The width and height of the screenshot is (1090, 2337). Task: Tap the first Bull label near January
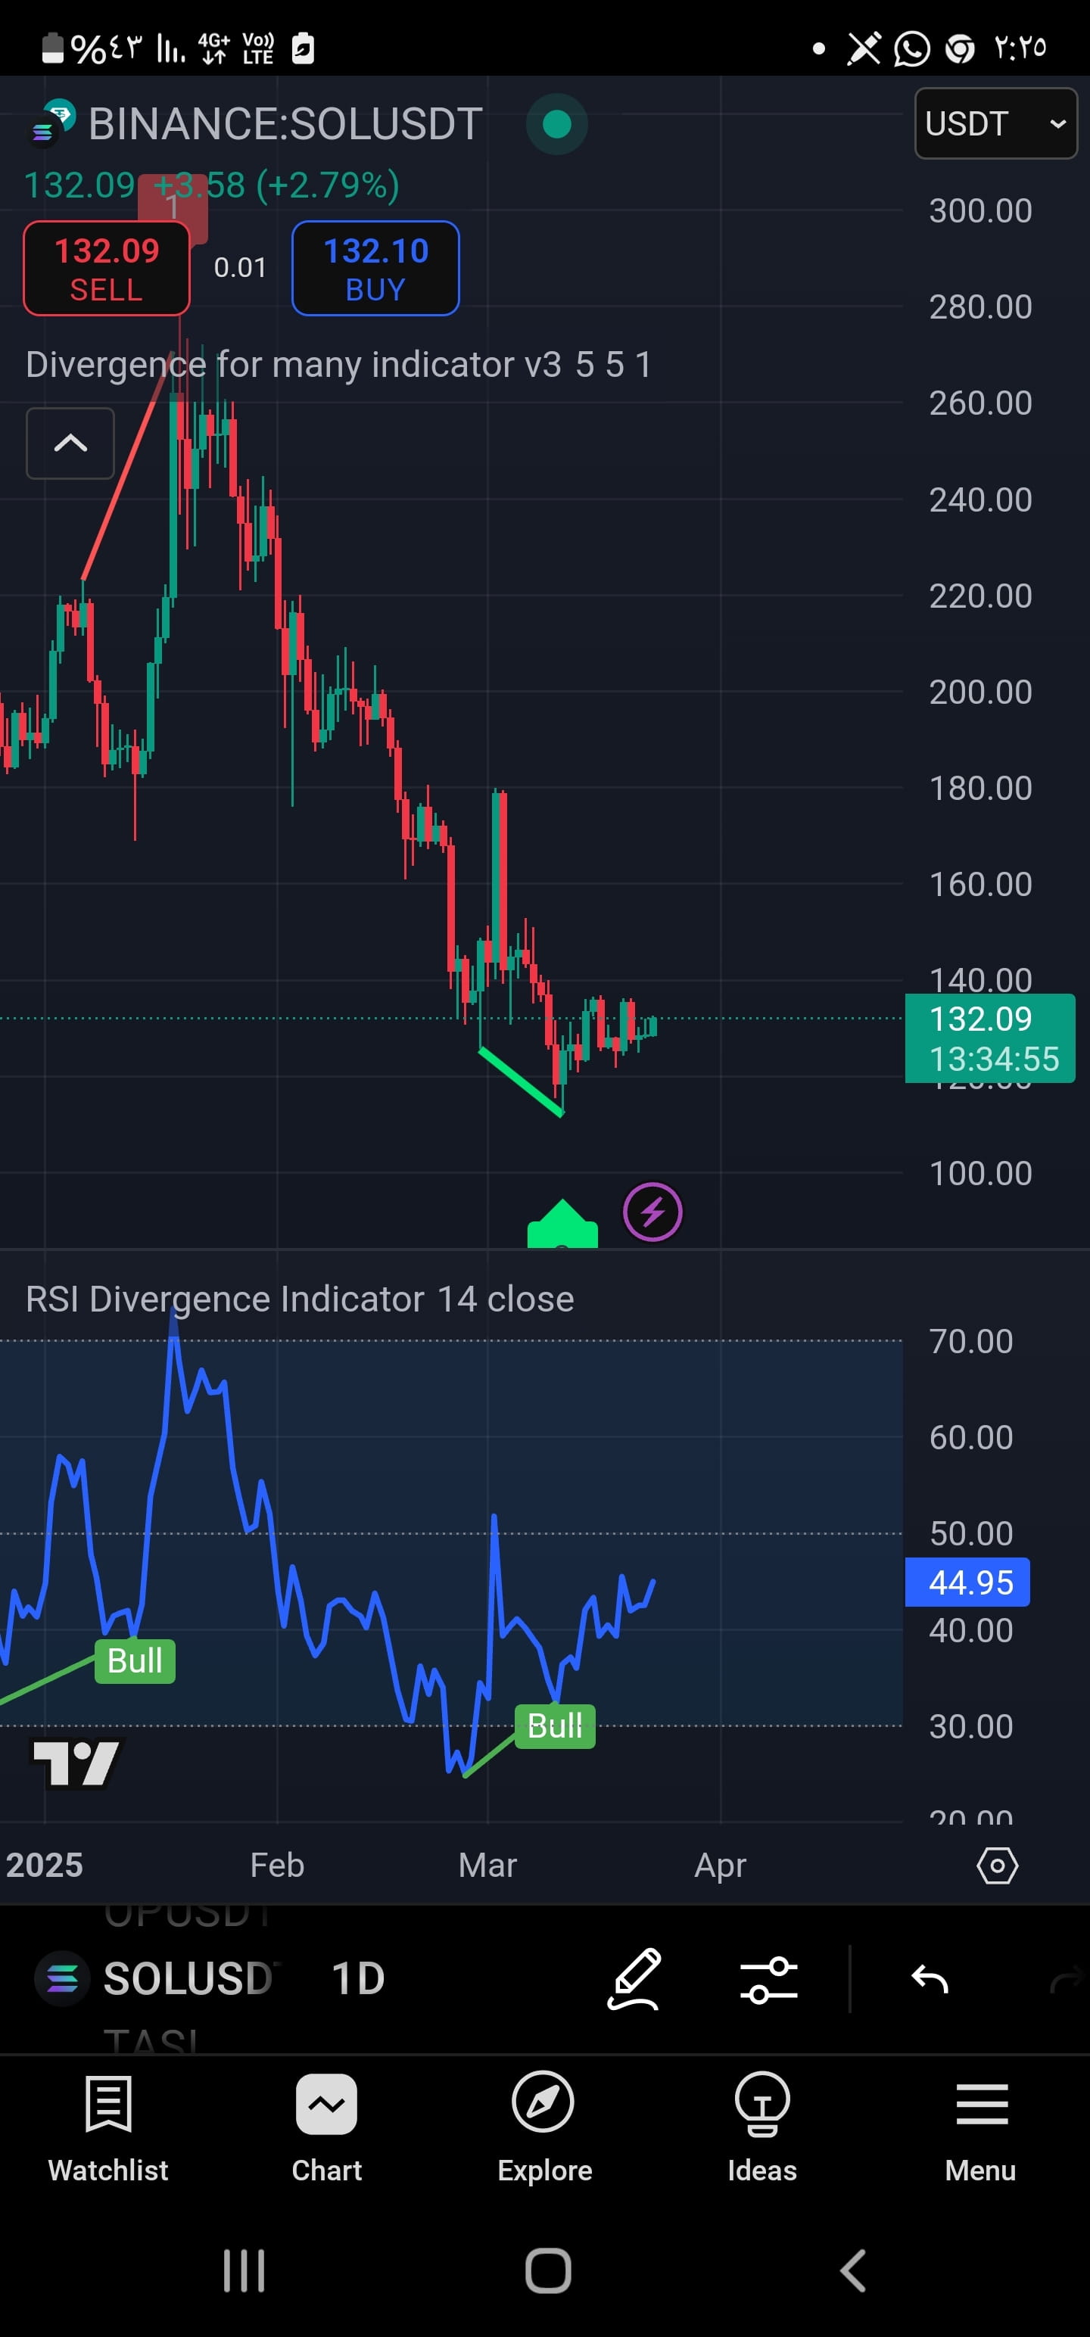(x=134, y=1661)
